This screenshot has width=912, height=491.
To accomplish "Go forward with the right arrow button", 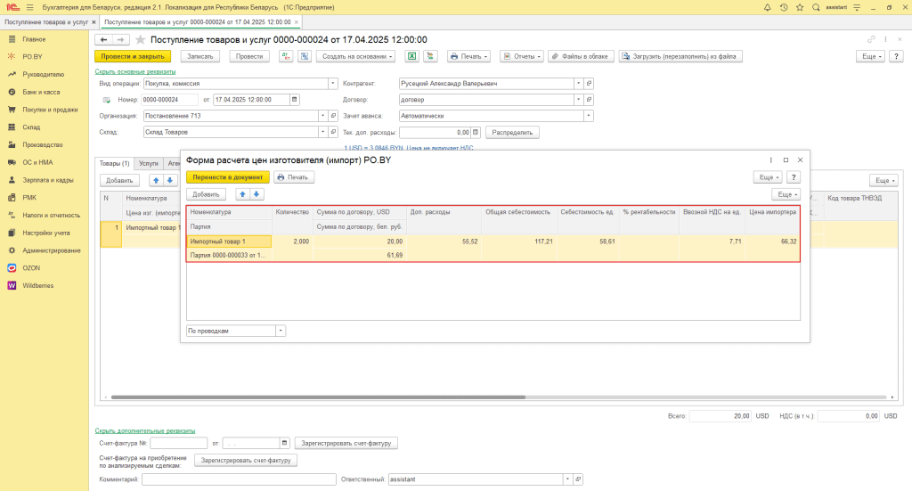I will tap(120, 39).
